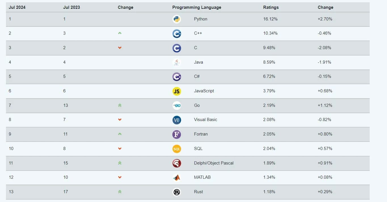Click the Programming Language column header
Image resolution: width=387 pixels, height=202 pixels.
click(196, 7)
